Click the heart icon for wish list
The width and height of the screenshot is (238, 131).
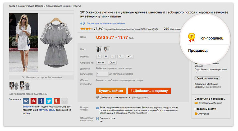(98, 98)
